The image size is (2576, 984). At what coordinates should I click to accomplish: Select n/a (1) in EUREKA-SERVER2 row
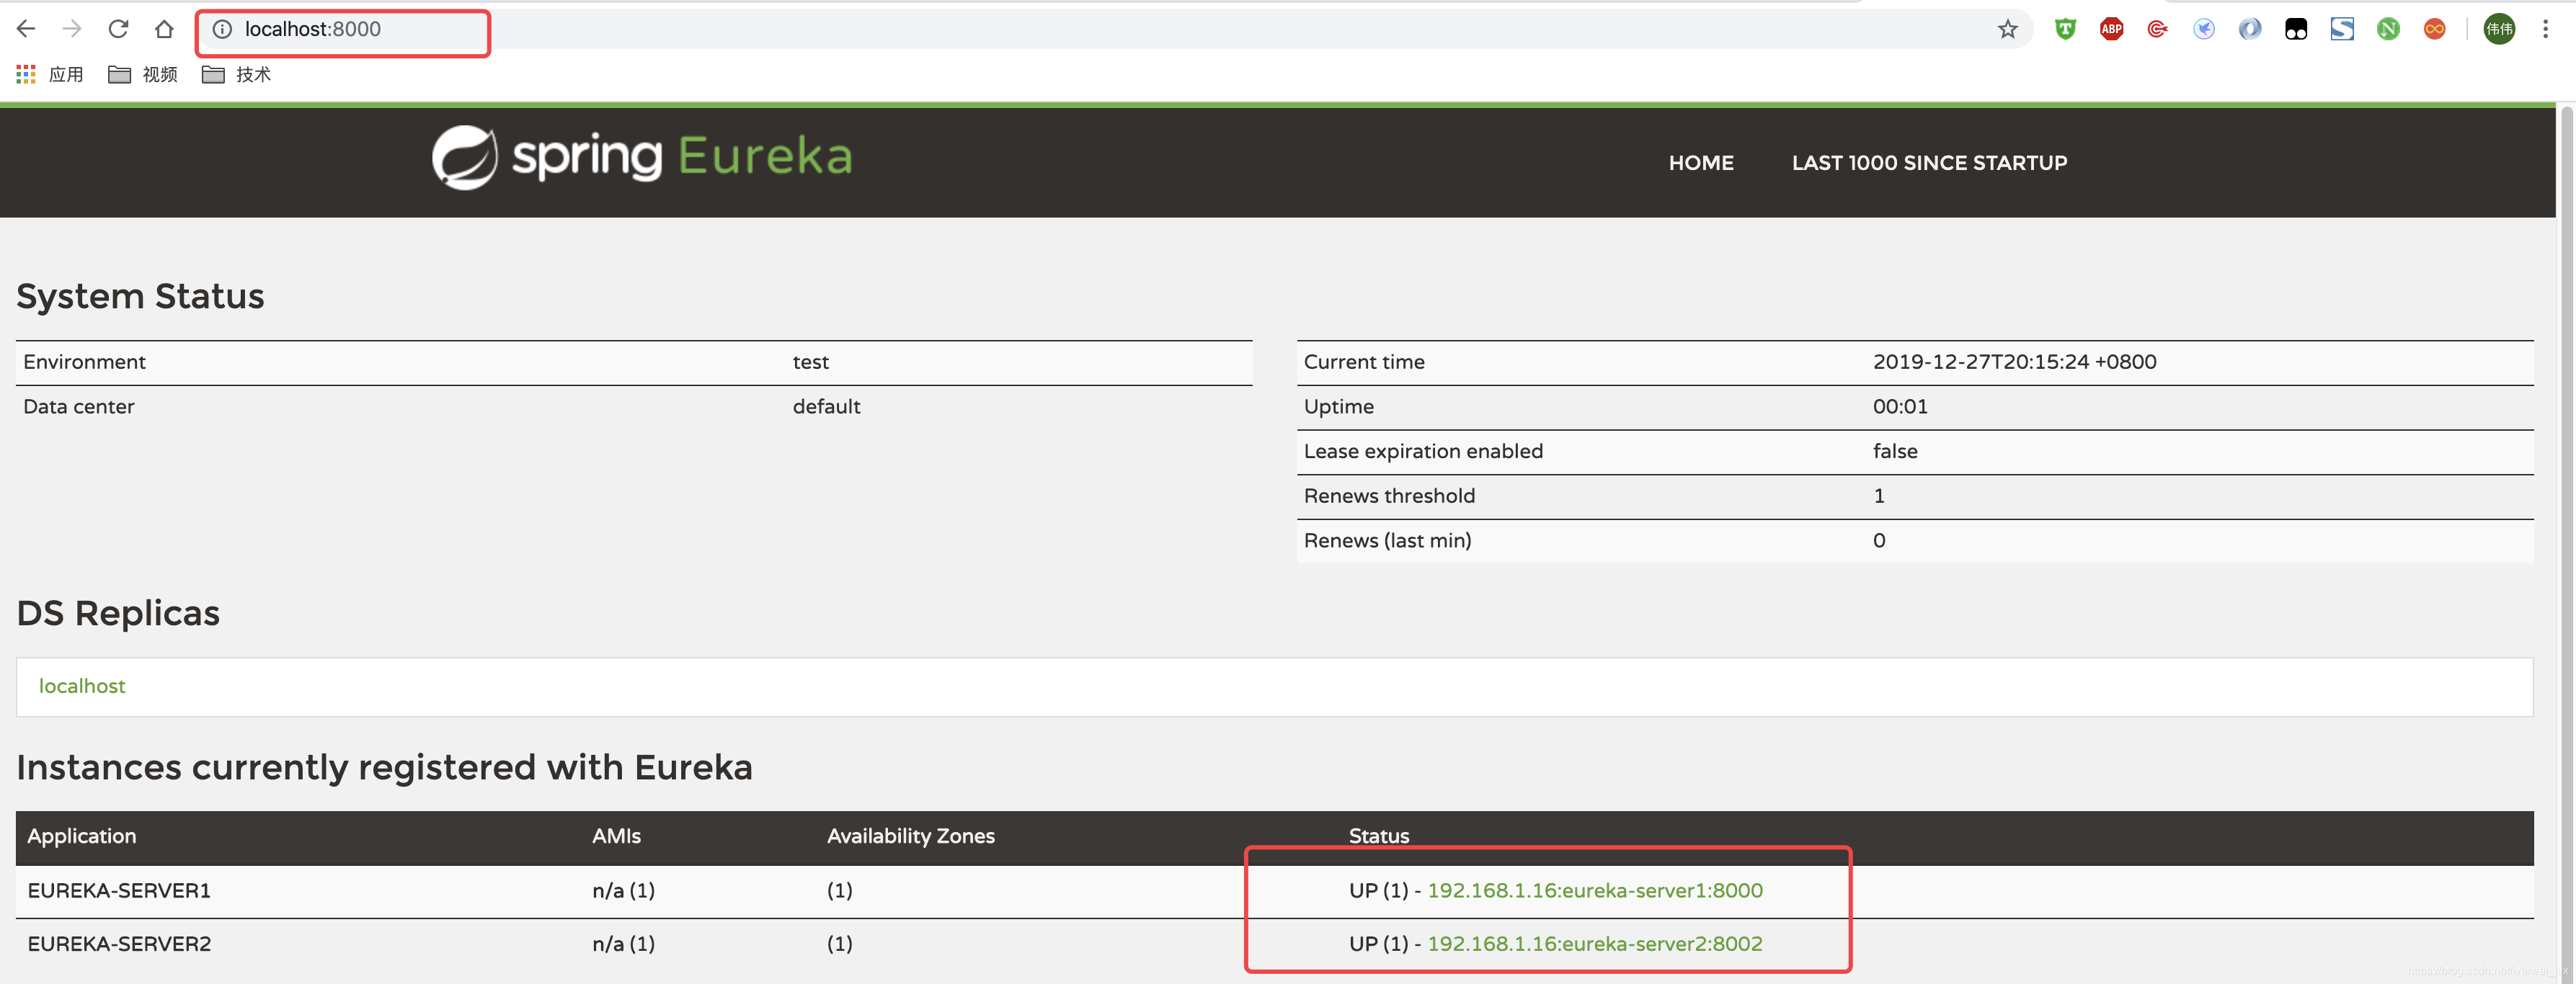click(x=623, y=943)
